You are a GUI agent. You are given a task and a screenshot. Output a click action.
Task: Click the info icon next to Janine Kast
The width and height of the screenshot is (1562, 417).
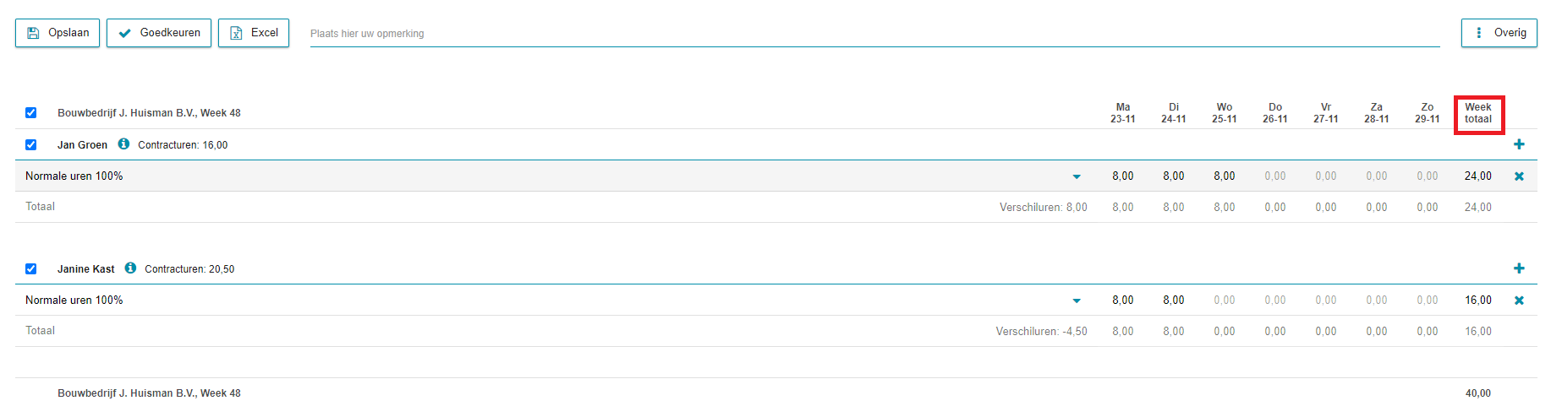click(130, 268)
